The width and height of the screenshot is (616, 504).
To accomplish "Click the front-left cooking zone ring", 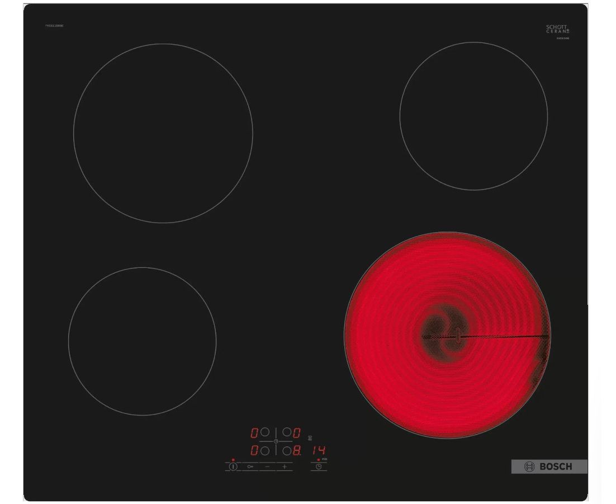I will [x=142, y=341].
